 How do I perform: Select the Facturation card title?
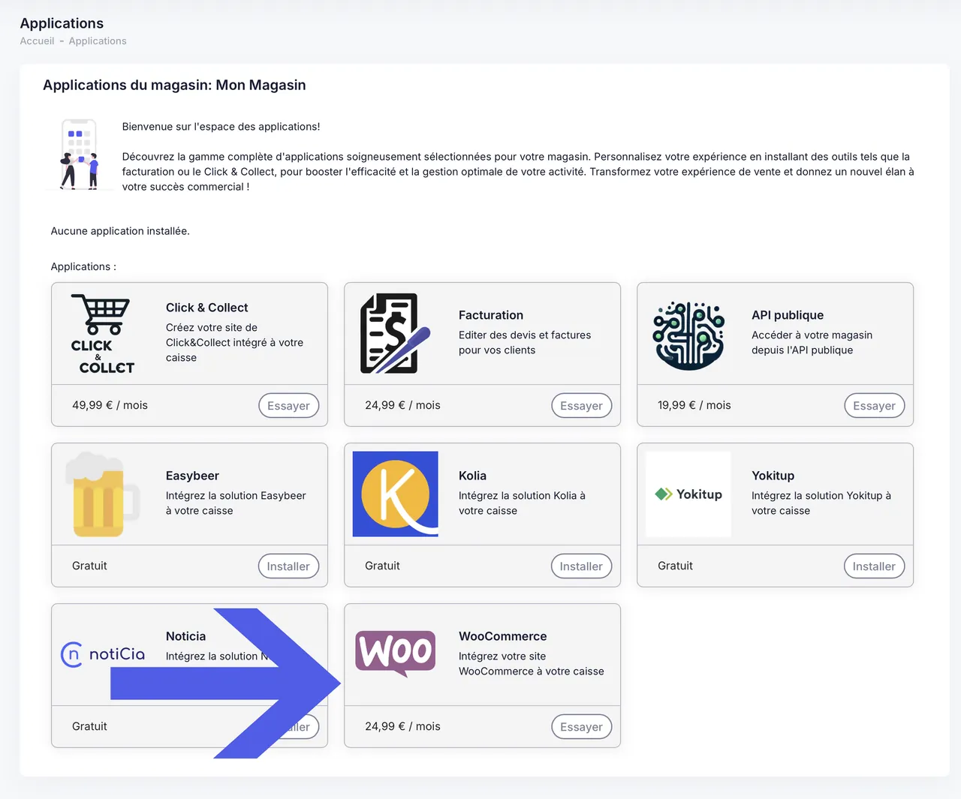pyautogui.click(x=491, y=315)
